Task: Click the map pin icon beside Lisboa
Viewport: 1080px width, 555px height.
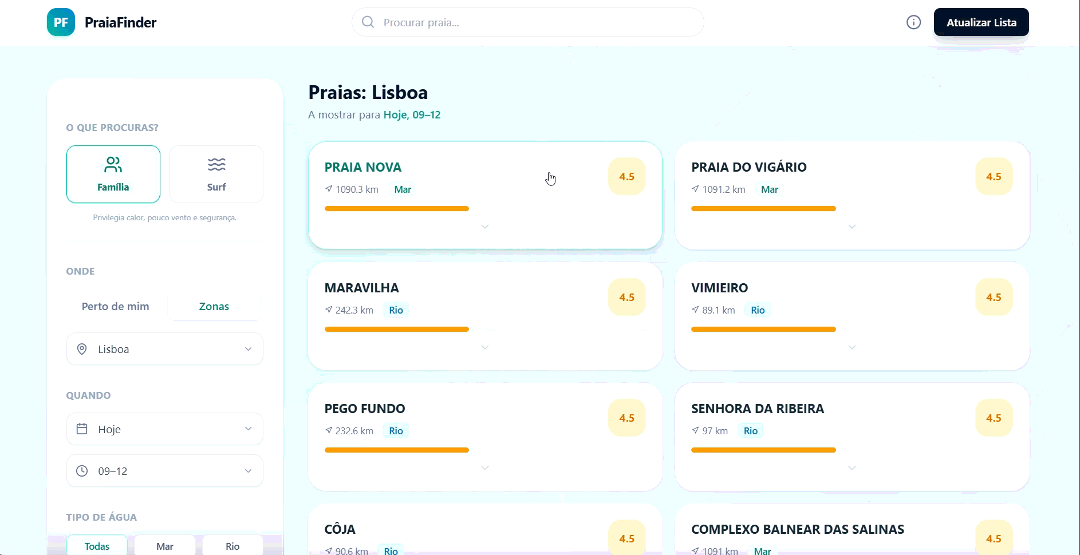Action: point(82,349)
